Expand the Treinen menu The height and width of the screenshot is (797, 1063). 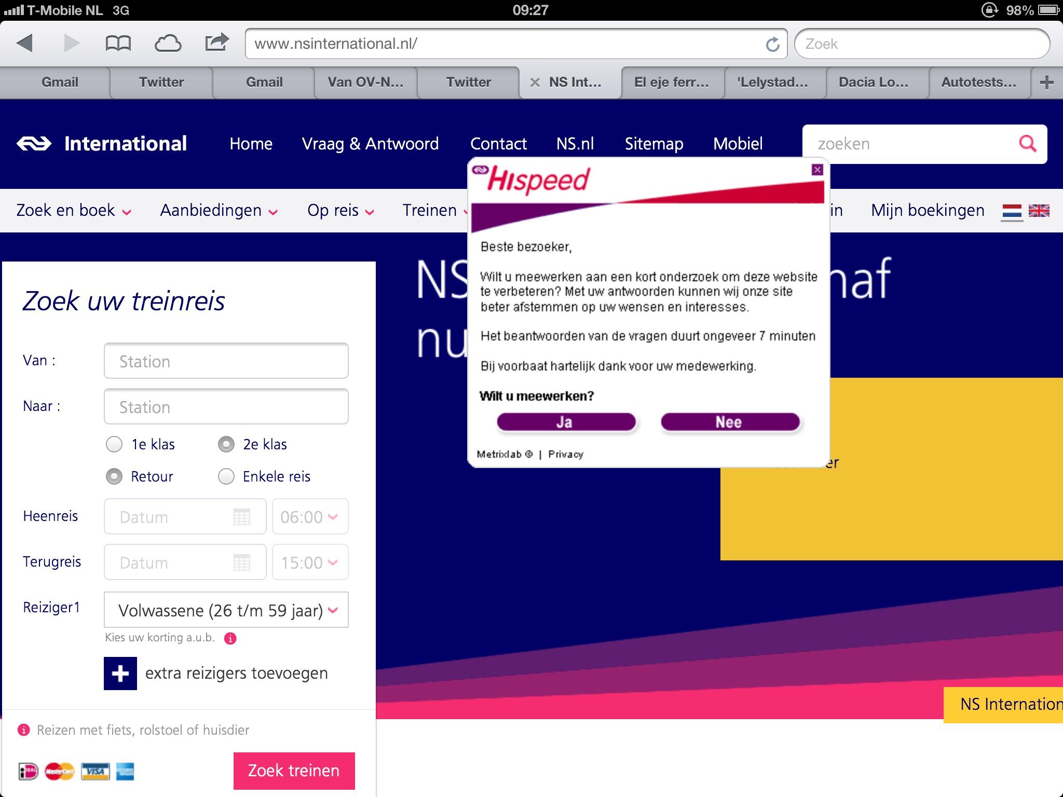pos(435,210)
